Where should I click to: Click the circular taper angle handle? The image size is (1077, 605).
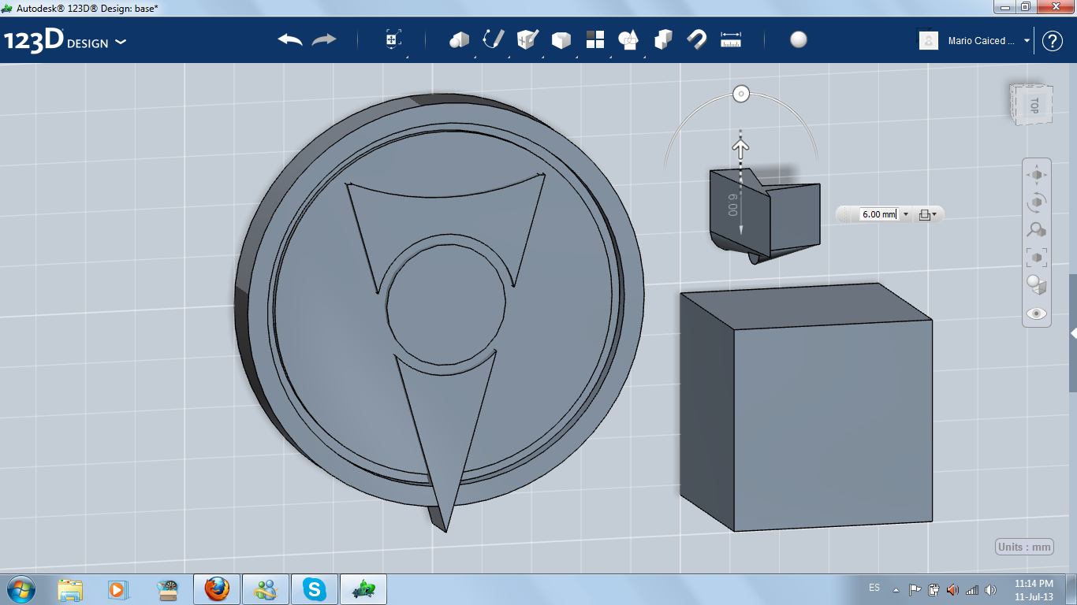(740, 94)
